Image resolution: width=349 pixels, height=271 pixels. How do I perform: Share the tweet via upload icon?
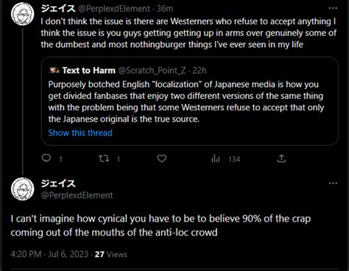[x=281, y=158]
